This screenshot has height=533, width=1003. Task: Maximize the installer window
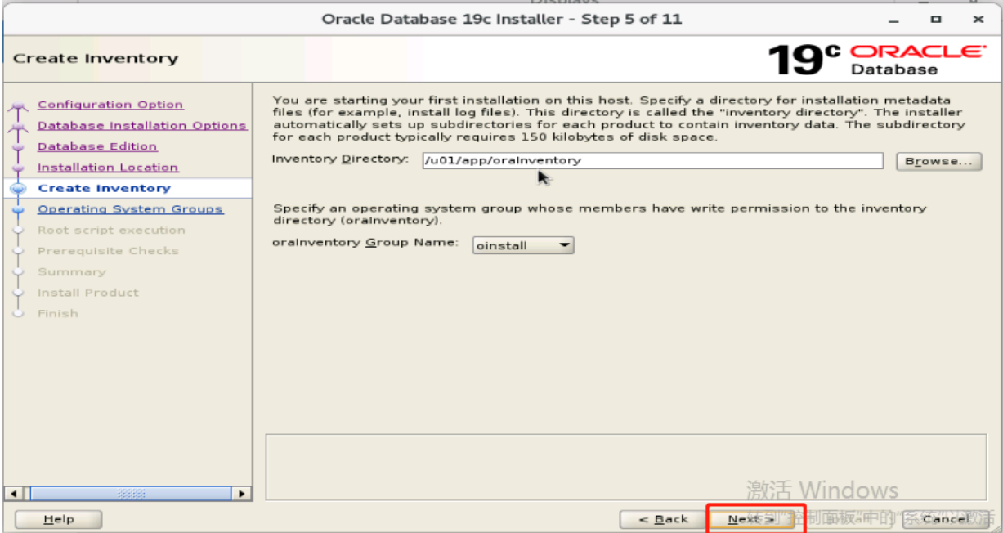click(936, 19)
